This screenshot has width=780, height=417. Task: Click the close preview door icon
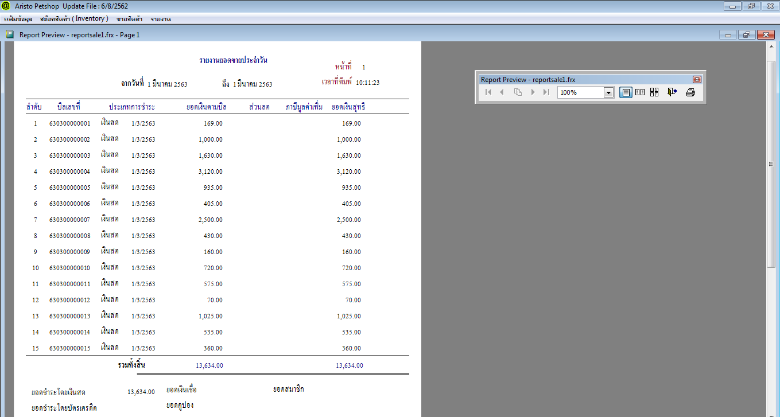click(672, 92)
